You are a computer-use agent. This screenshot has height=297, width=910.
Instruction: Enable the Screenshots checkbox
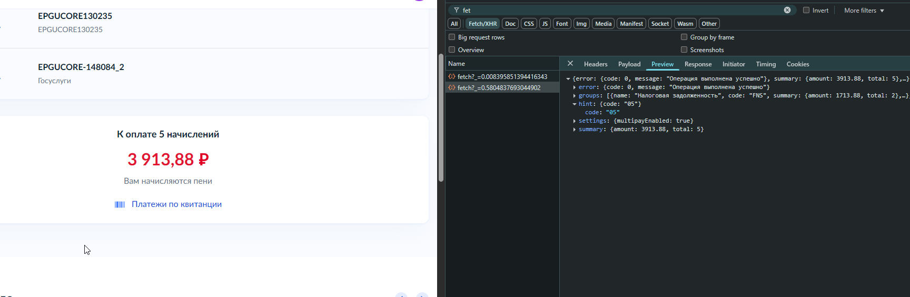pyautogui.click(x=684, y=49)
